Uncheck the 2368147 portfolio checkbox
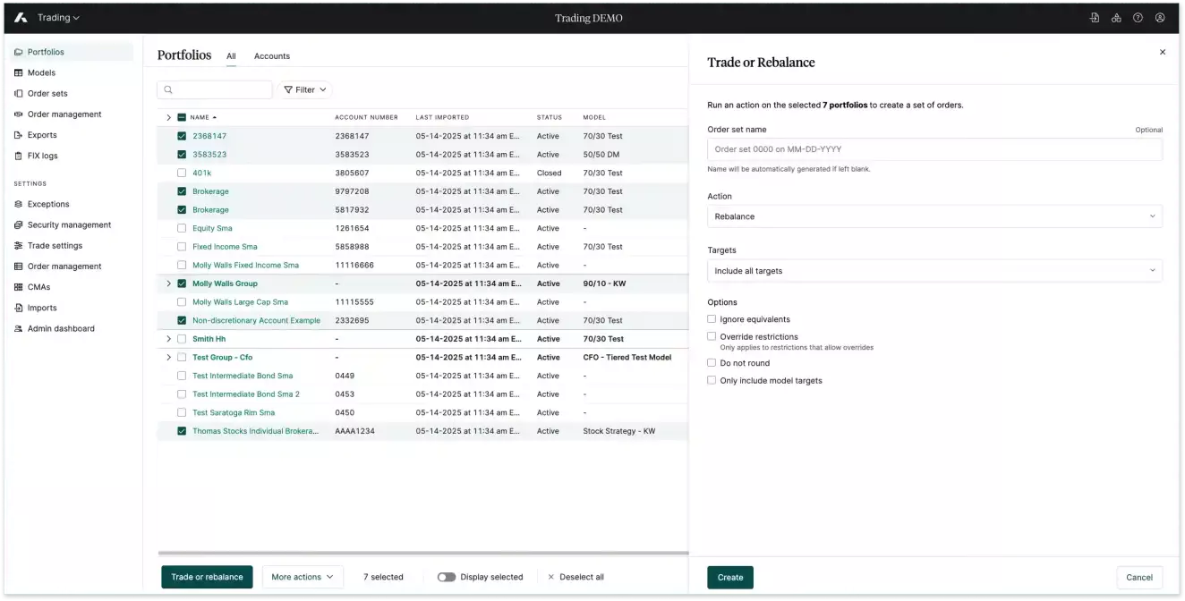The width and height of the screenshot is (1185, 601). (x=182, y=136)
